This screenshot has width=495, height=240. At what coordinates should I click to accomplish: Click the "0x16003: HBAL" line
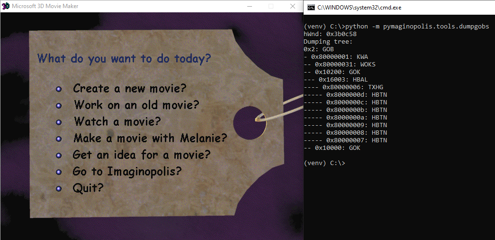click(x=335, y=80)
